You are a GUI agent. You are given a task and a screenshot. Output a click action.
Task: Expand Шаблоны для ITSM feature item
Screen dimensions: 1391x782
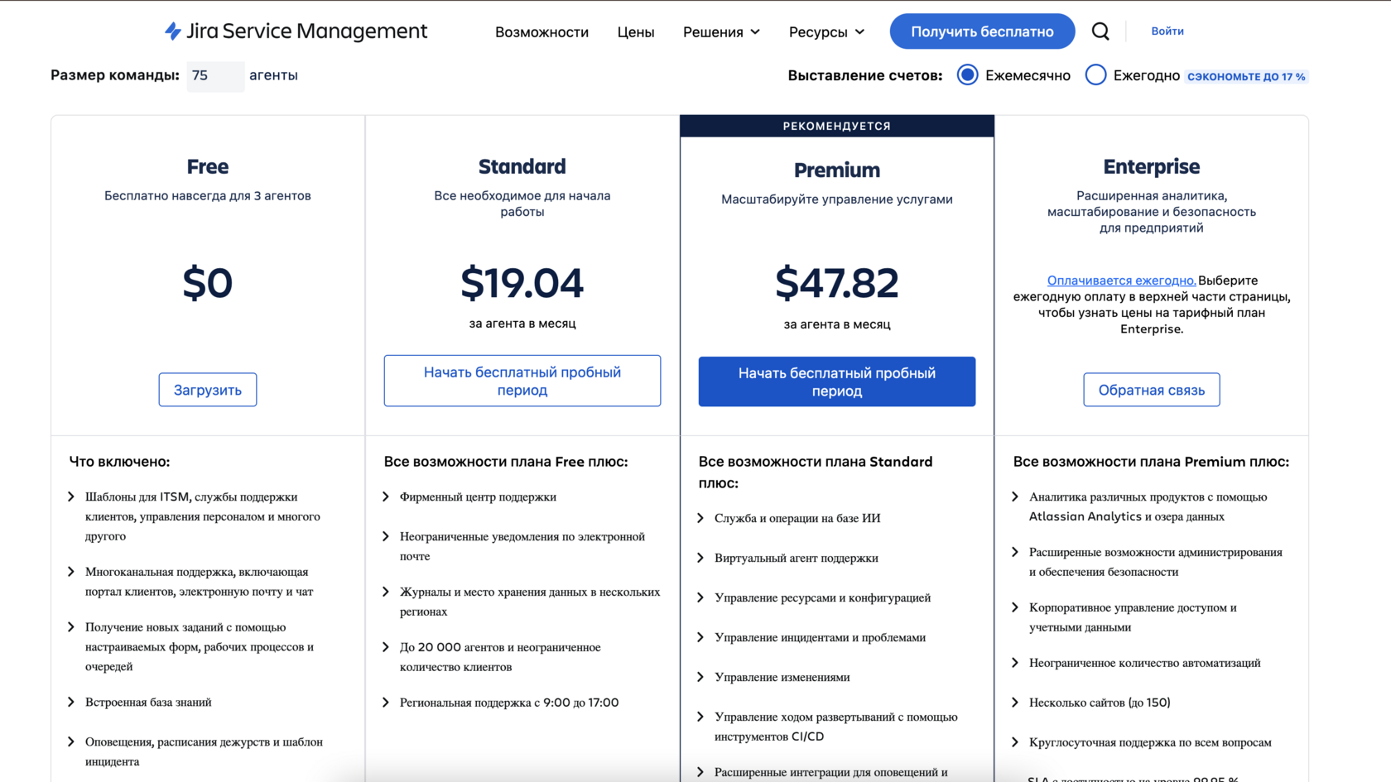(x=195, y=516)
